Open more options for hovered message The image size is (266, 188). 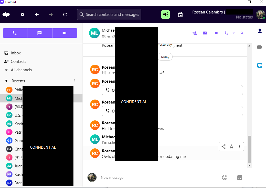(x=239, y=147)
